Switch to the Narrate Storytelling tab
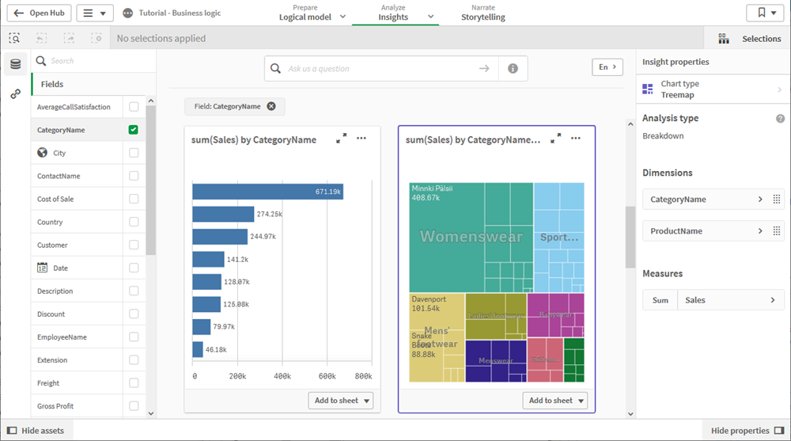Screen dimensions: 791x441 coord(483,13)
